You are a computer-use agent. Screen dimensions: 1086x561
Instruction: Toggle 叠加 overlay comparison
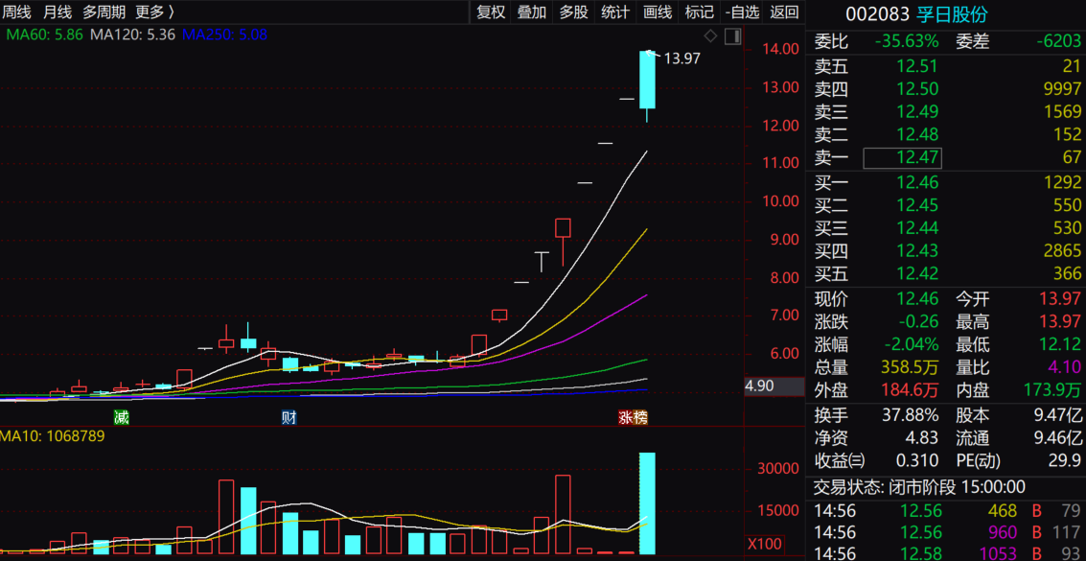[x=532, y=12]
